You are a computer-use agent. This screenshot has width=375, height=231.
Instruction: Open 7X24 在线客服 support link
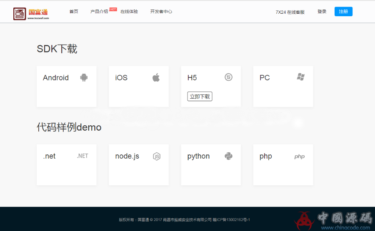[290, 12]
